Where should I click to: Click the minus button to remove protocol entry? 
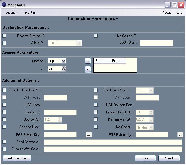point(88,69)
